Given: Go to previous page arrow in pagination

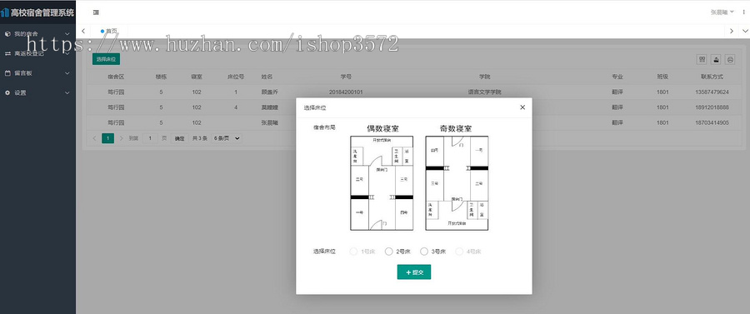Looking at the screenshot, I should (94, 138).
